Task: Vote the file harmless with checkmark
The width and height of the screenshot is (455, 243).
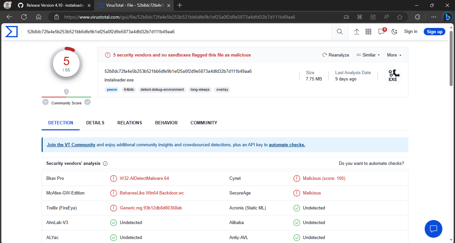Action: tap(87, 102)
